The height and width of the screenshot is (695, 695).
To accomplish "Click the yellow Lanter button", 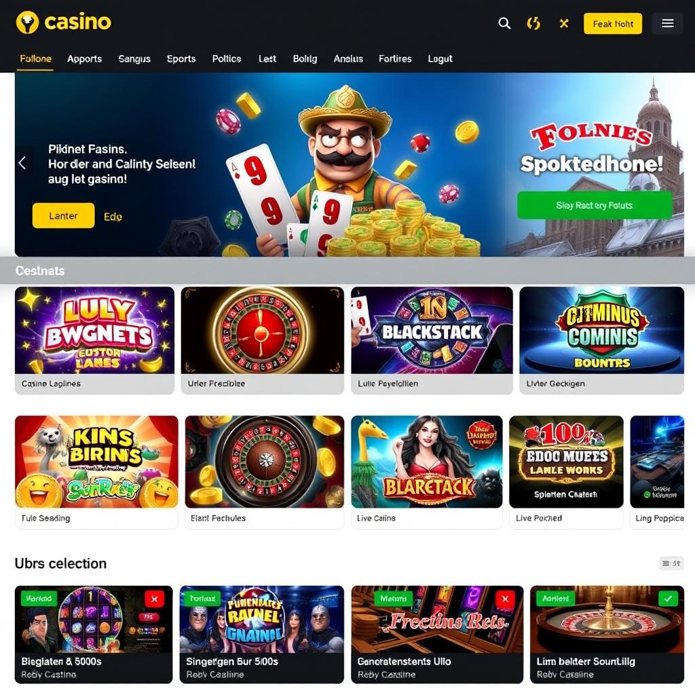I will coord(63,215).
